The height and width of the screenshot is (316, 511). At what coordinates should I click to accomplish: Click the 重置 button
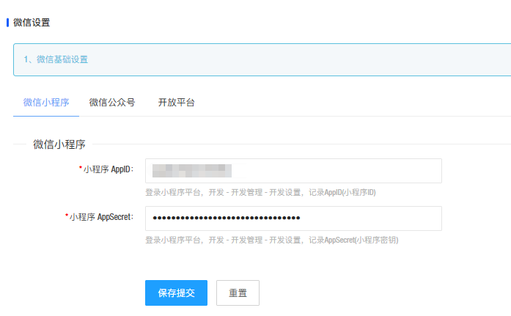(x=238, y=293)
